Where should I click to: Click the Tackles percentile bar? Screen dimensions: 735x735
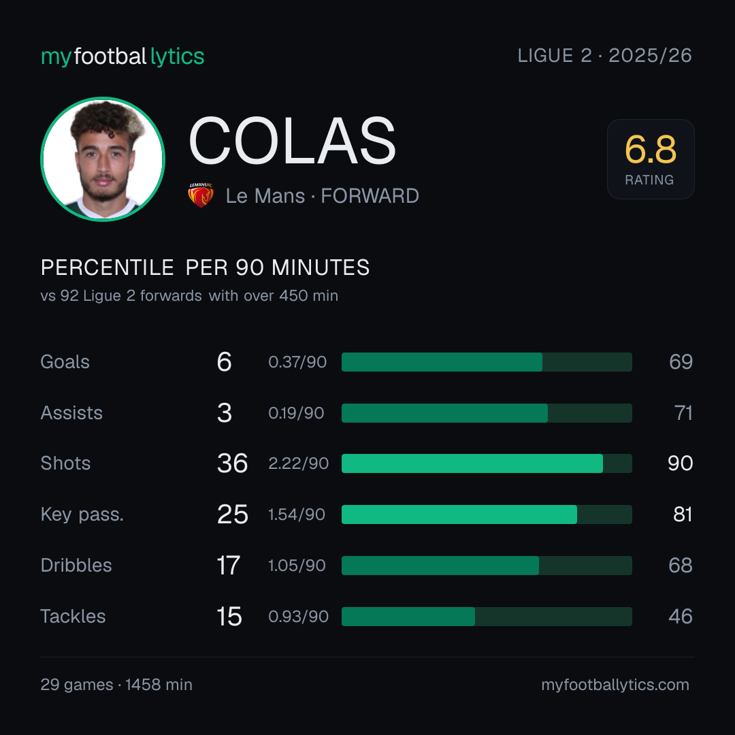[487, 617]
